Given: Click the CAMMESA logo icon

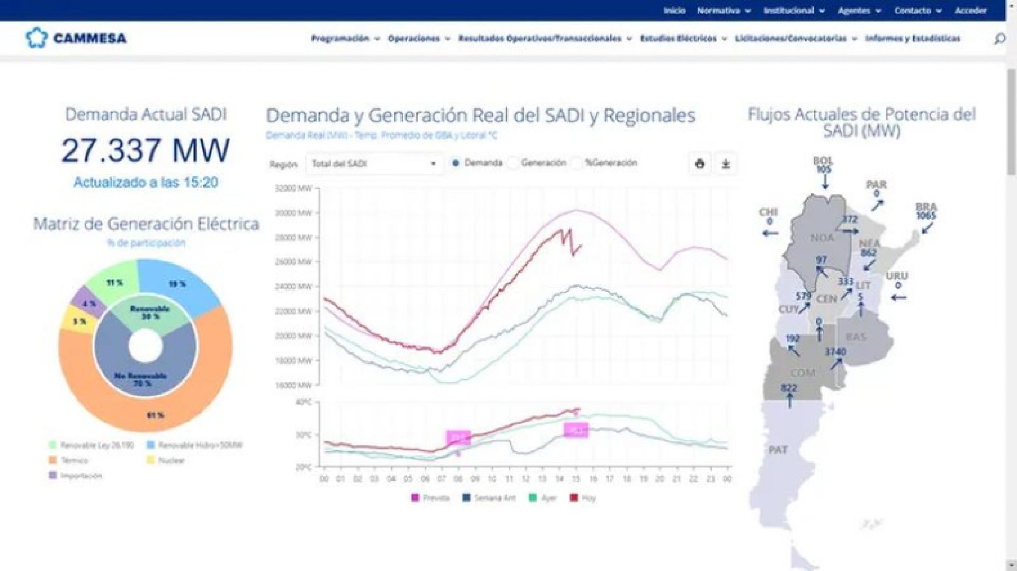Looking at the screenshot, I should (x=37, y=38).
